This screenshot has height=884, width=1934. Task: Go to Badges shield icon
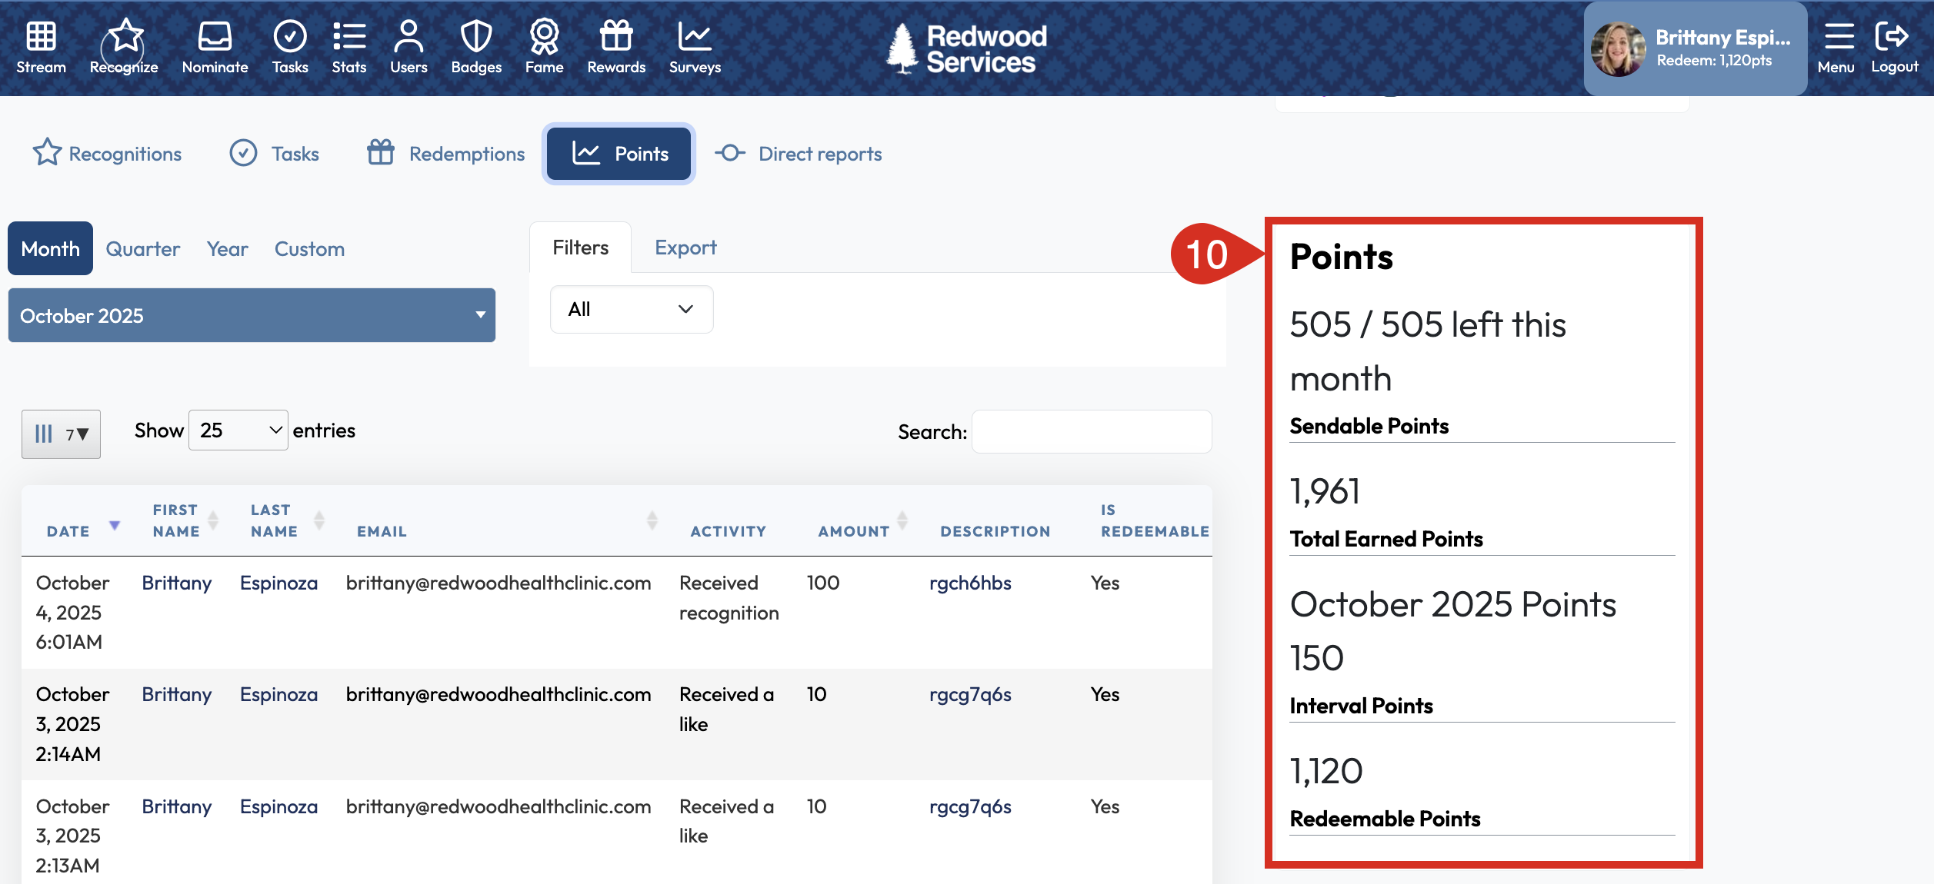click(475, 36)
